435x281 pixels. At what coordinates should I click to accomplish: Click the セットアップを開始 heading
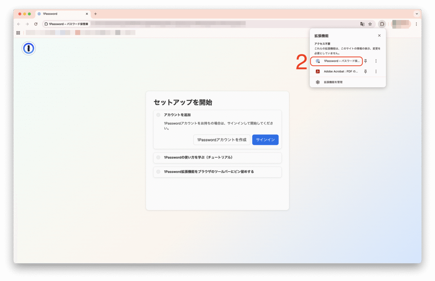pyautogui.click(x=183, y=103)
